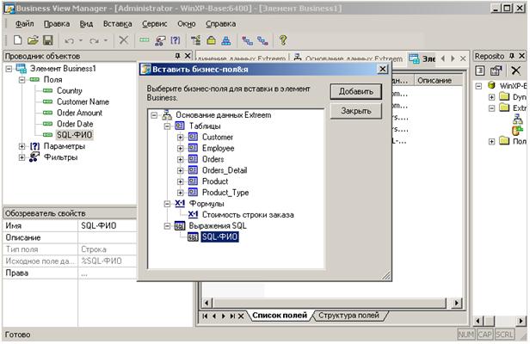Expand the Product_Type table node
This screenshot has width=530, height=344.
[x=180, y=193]
